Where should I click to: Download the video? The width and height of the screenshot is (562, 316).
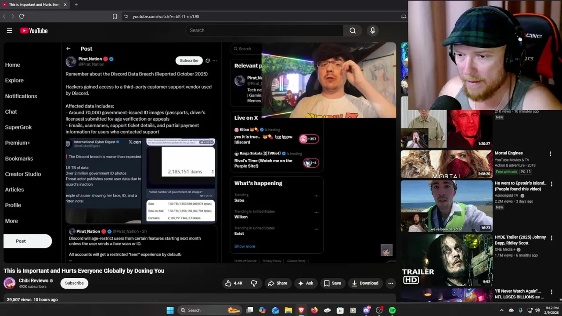(365, 284)
